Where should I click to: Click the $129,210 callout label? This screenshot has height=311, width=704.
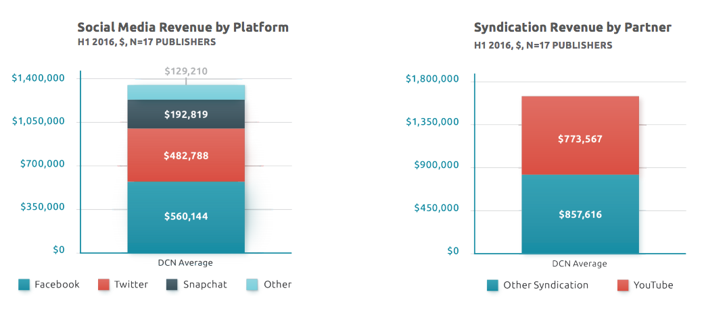tap(187, 72)
